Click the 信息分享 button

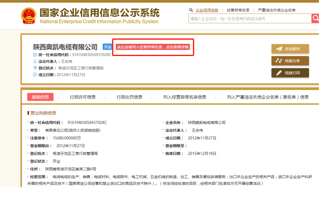tap(290, 61)
